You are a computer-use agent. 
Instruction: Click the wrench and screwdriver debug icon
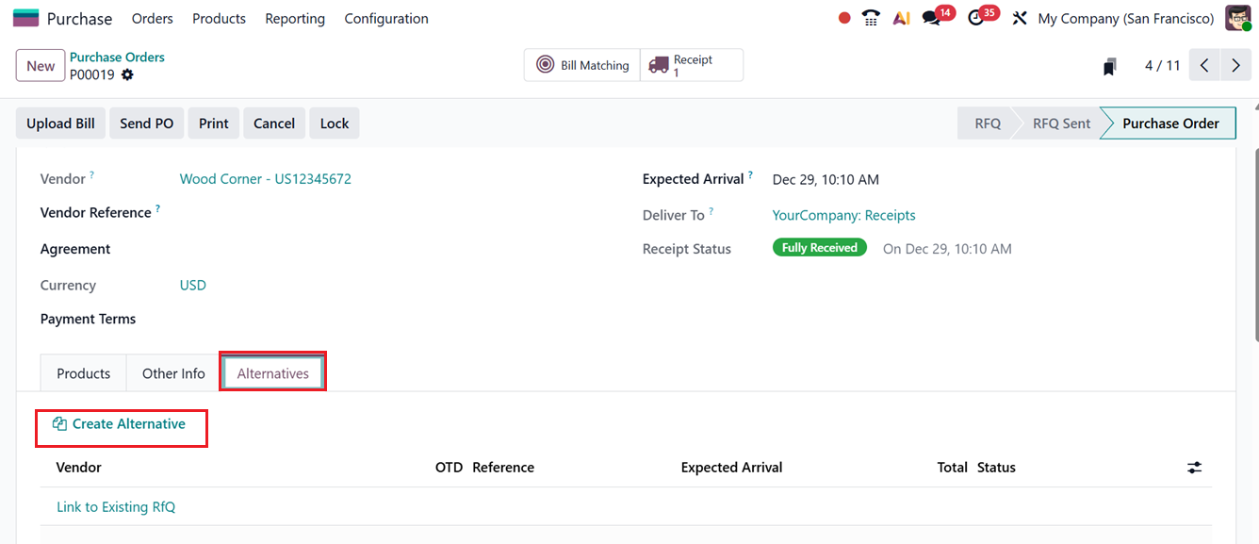pos(1019,18)
